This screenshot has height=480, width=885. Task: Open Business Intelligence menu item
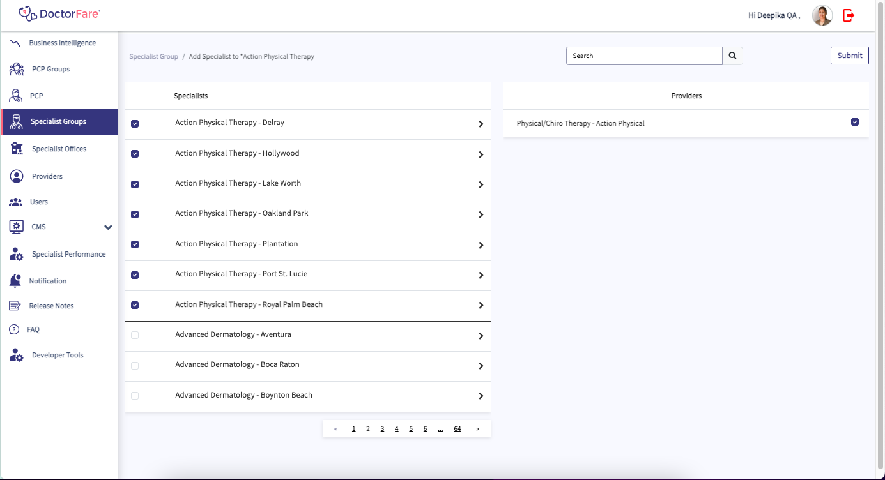pos(63,43)
